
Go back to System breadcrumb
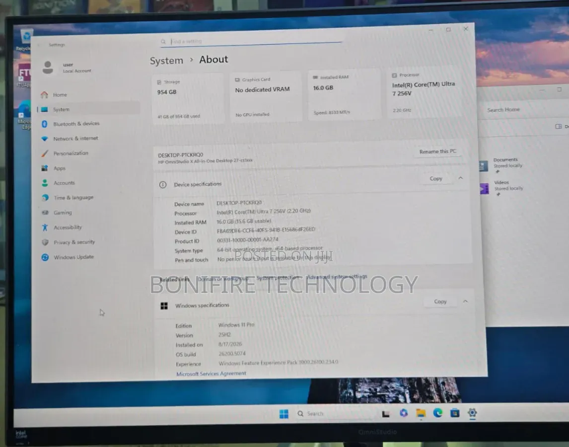pos(166,60)
